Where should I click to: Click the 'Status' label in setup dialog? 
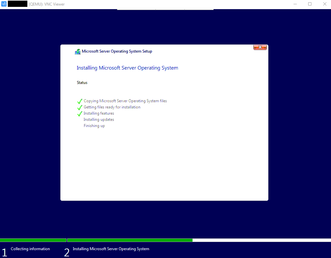(82, 83)
